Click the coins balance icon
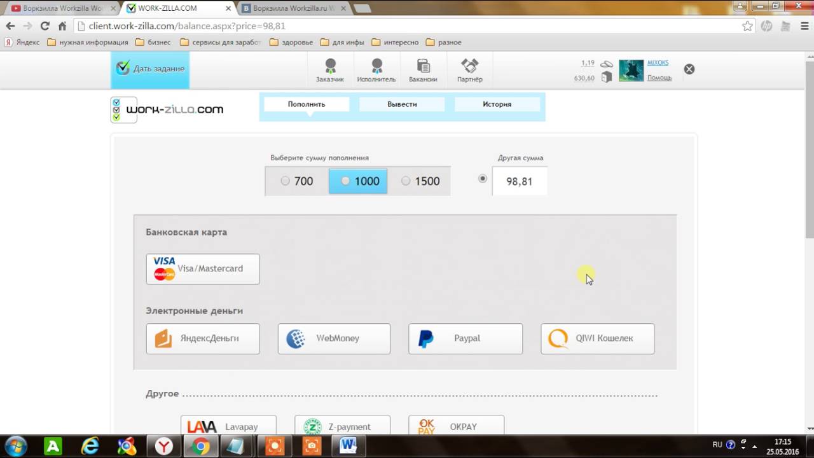This screenshot has height=458, width=814. pos(607,64)
